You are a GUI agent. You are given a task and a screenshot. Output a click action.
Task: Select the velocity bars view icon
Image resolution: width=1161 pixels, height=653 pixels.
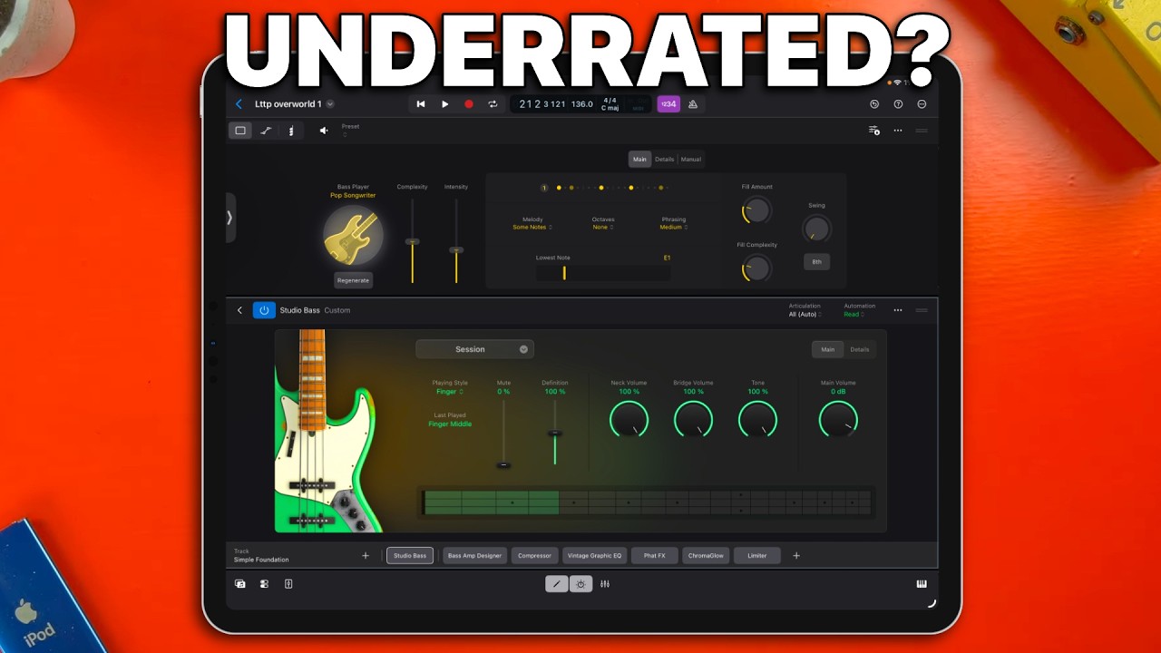pos(291,131)
